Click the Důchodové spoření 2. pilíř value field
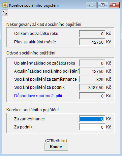The image size is (122, 156). (x=92, y=96)
